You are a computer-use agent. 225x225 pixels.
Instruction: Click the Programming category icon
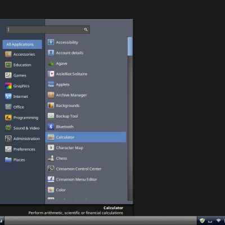pyautogui.click(x=8, y=118)
